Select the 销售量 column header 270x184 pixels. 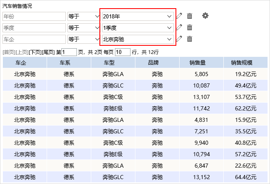coord(201,63)
